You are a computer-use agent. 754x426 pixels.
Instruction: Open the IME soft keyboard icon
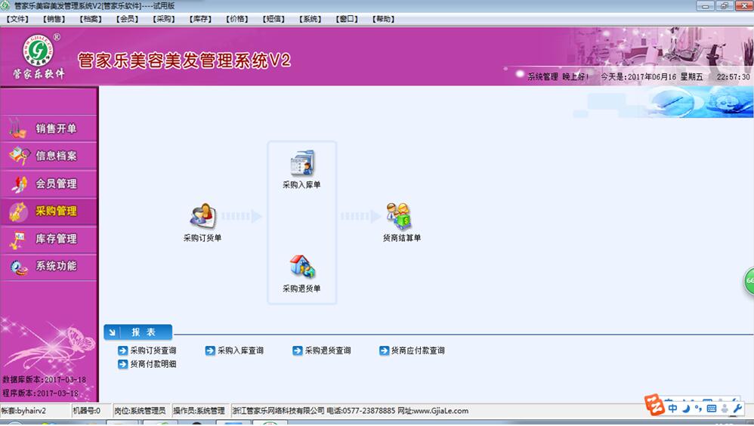pos(711,408)
